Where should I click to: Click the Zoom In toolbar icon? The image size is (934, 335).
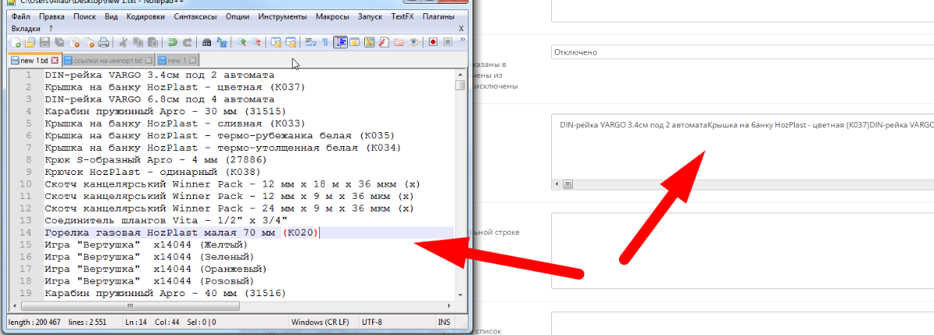(x=241, y=42)
